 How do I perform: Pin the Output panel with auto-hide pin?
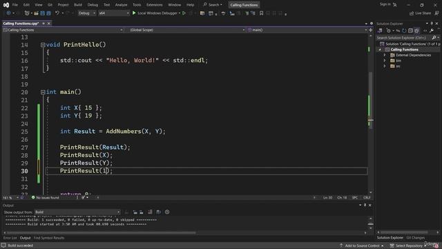pos(365,205)
